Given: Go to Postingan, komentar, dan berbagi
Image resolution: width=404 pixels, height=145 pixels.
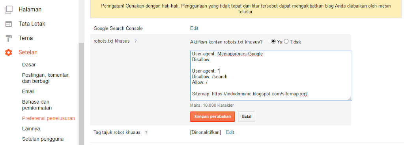Looking at the screenshot, I should click(x=46, y=78).
